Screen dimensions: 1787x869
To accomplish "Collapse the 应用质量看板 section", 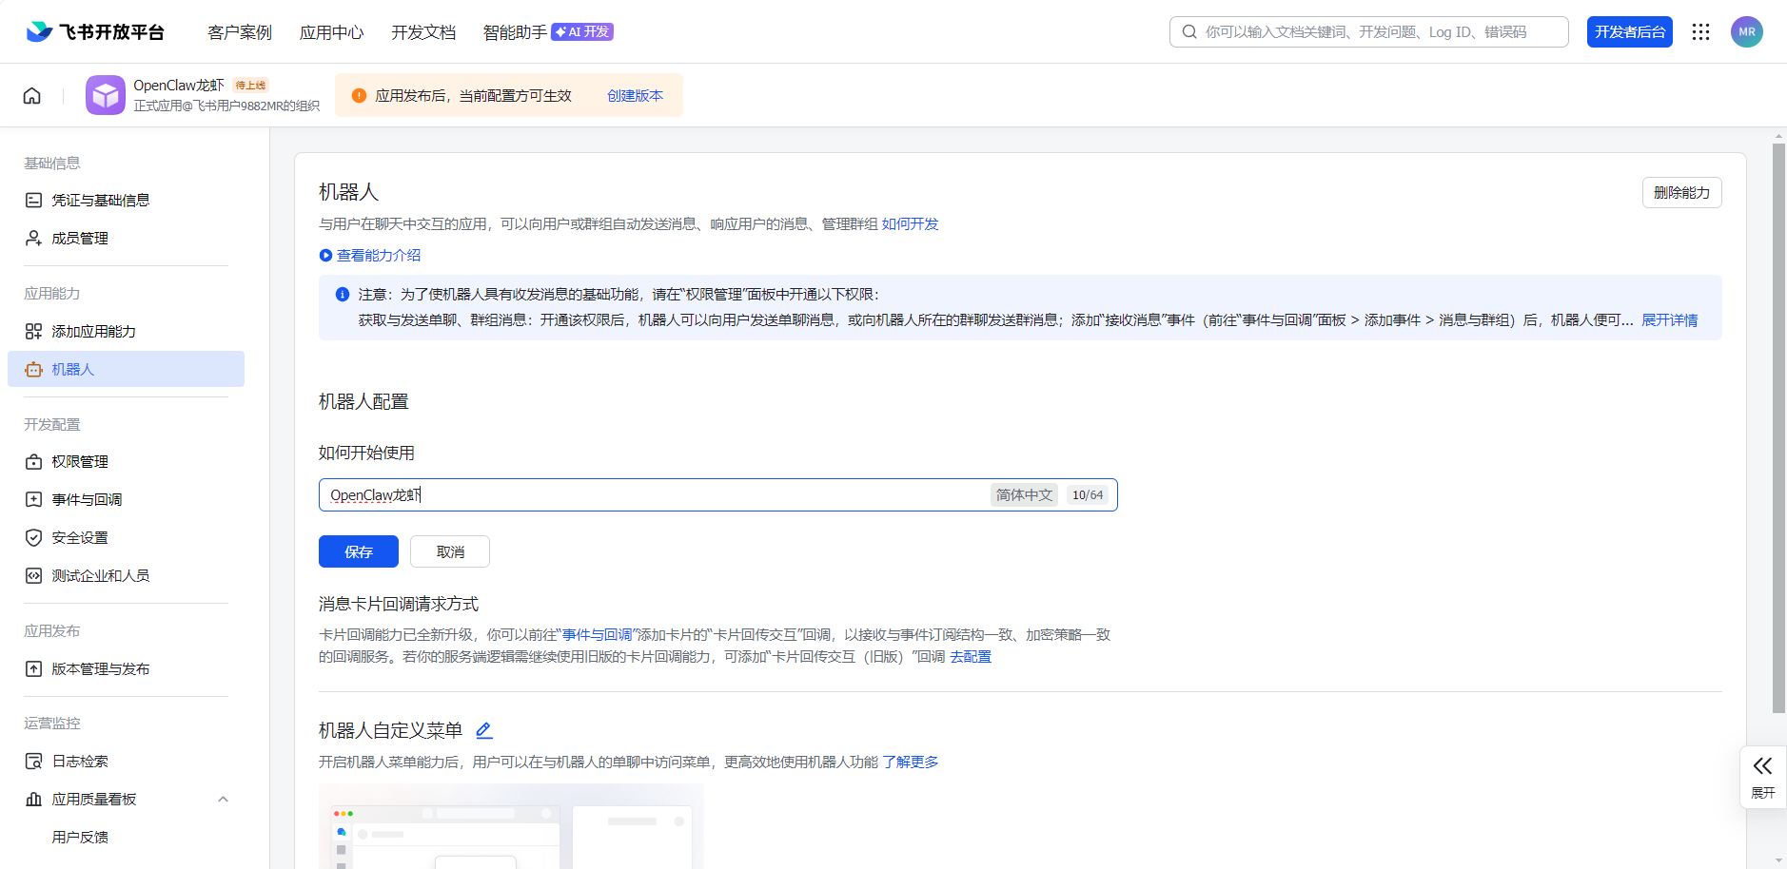I will point(224,799).
